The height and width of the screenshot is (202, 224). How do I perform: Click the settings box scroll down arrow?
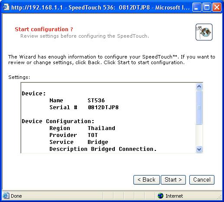[x=199, y=149]
